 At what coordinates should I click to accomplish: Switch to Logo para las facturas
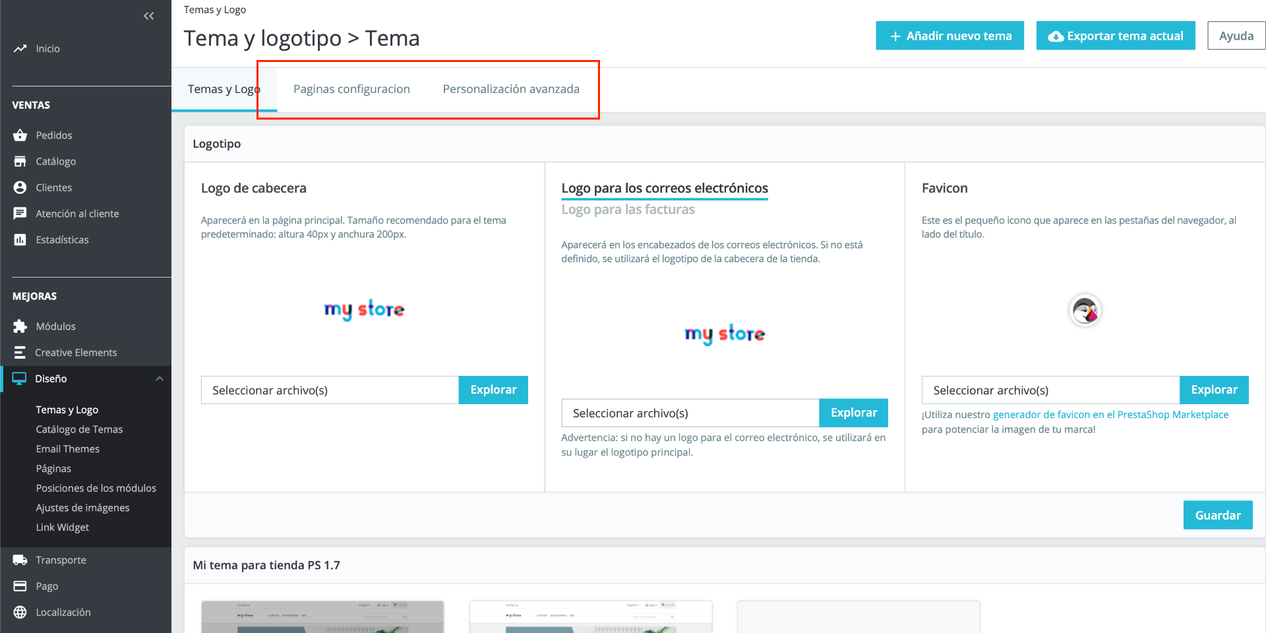pos(628,210)
